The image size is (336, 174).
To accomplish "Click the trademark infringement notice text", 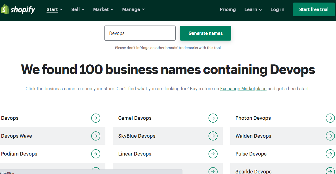I will [x=168, y=48].
